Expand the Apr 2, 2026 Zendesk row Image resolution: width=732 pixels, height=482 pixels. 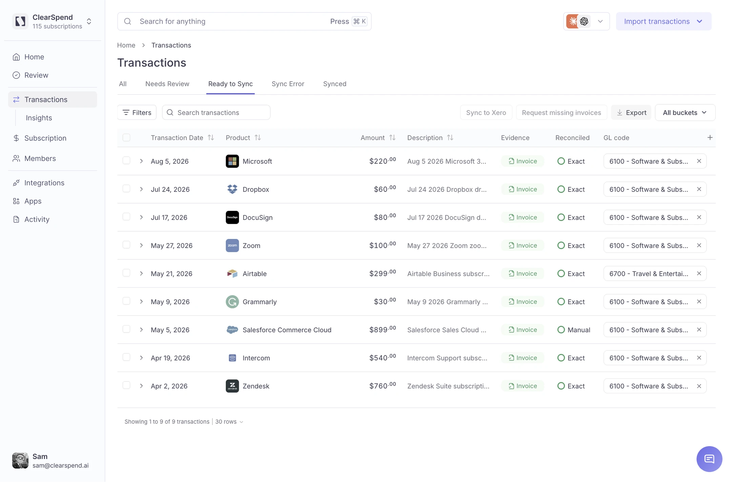[141, 386]
